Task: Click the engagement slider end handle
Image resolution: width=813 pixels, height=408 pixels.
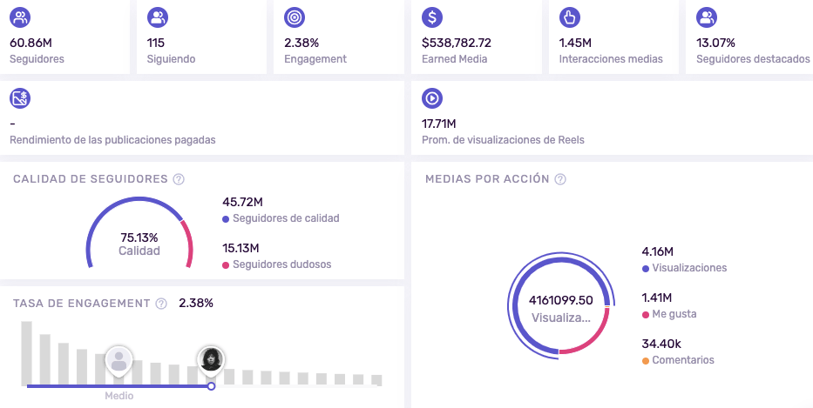Action: 211,386
